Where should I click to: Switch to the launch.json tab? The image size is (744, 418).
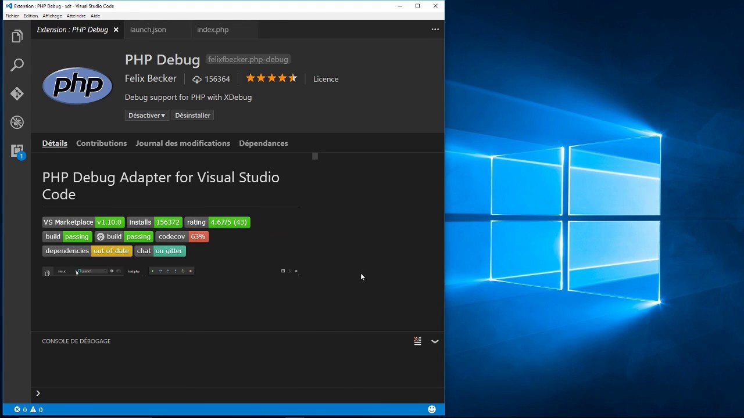point(148,30)
